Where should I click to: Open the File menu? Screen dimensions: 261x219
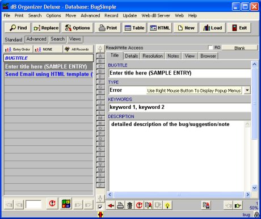coord(7,15)
